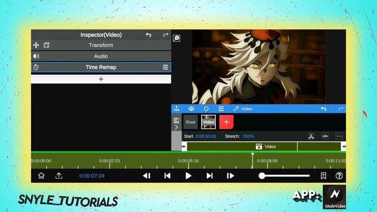Click the trim-to-playhead icon beside the scissors
This screenshot has height=212, width=377.
tap(325, 136)
